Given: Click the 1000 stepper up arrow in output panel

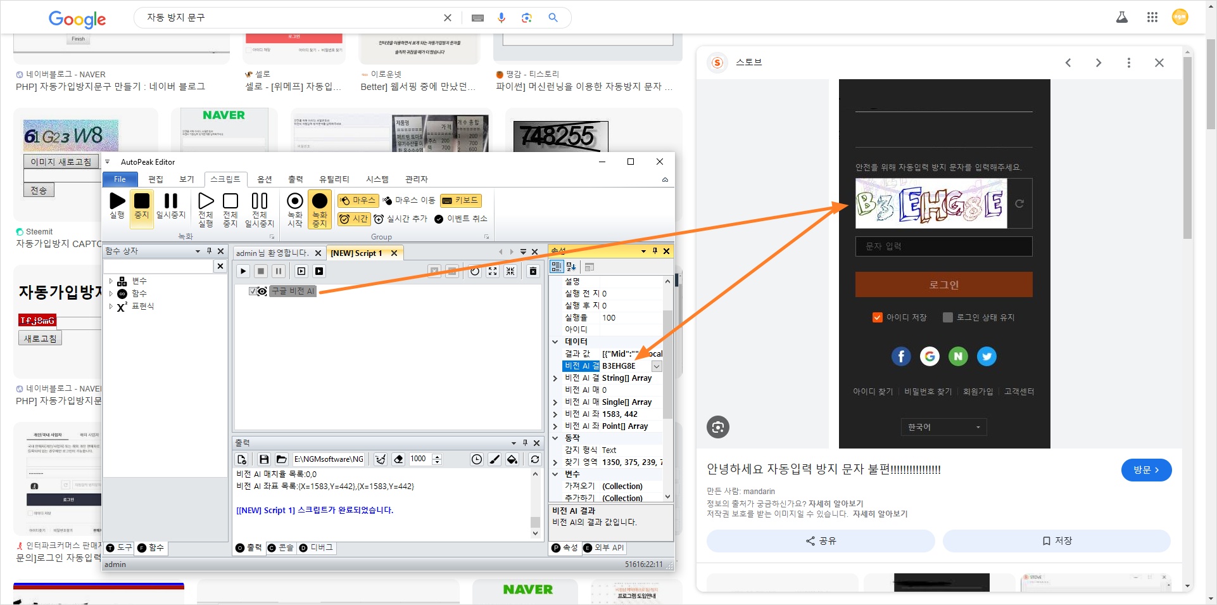Looking at the screenshot, I should [x=436, y=456].
